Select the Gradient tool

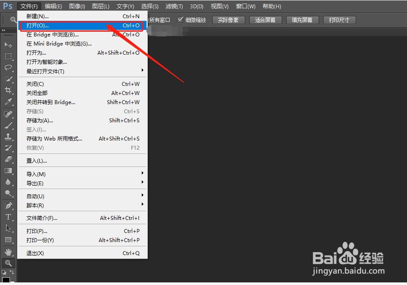click(x=8, y=170)
